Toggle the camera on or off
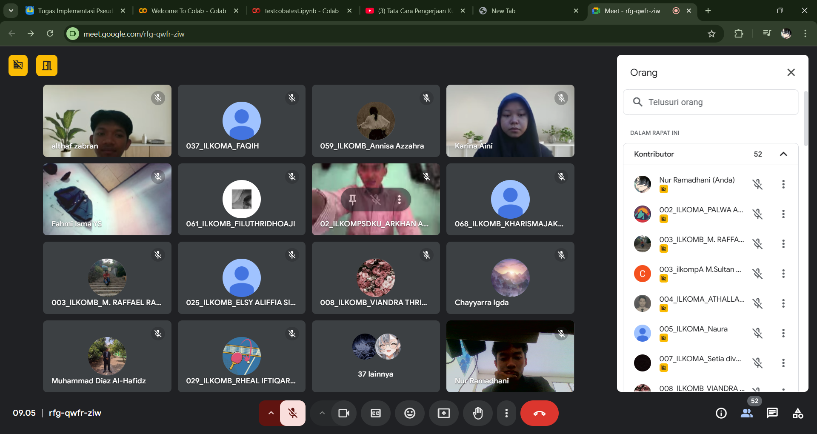 tap(343, 413)
